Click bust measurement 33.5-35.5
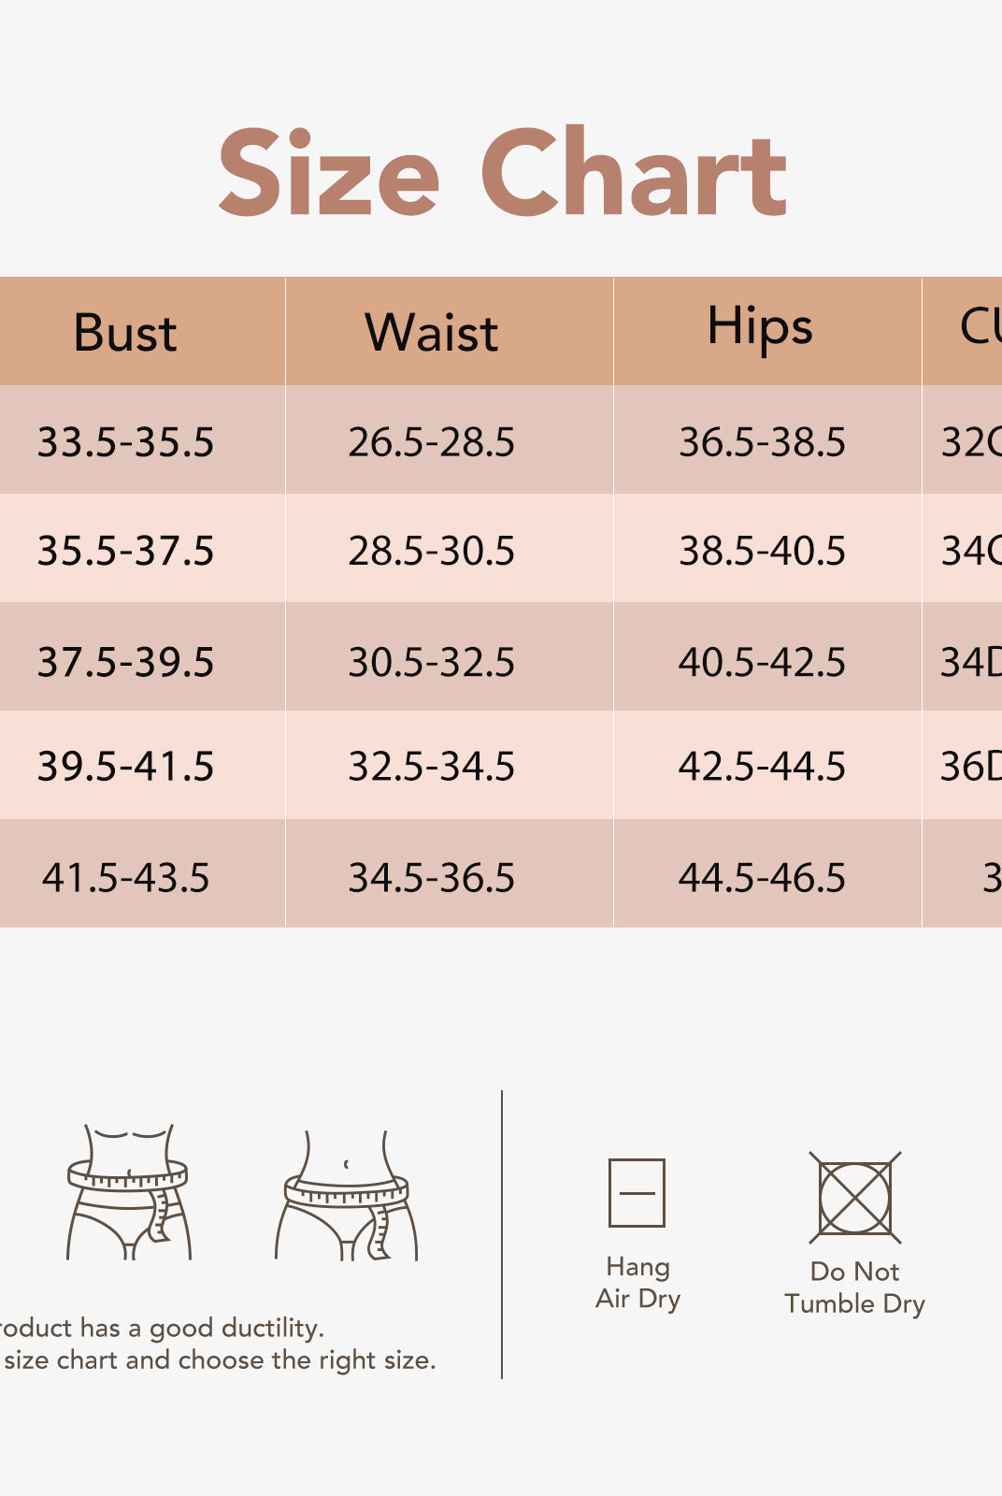This screenshot has height=1496, width=1002. click(125, 442)
